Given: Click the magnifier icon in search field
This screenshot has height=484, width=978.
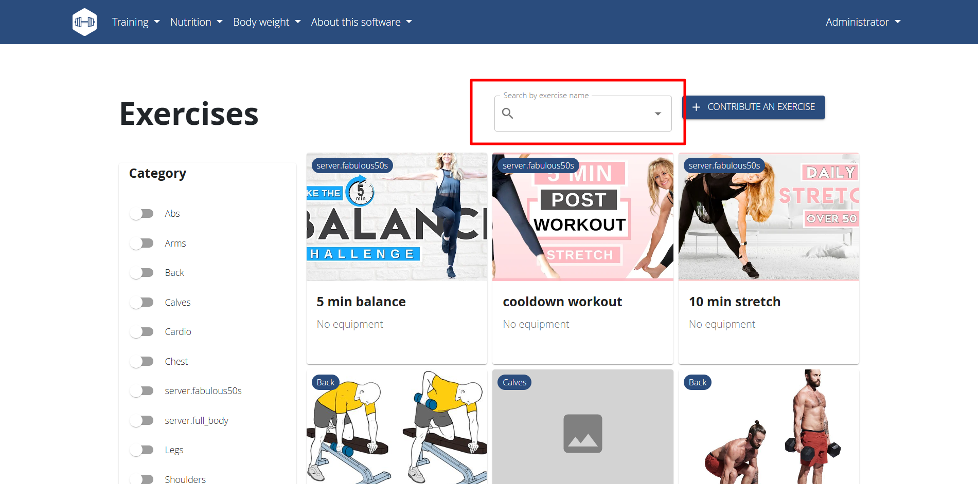Looking at the screenshot, I should (x=507, y=113).
